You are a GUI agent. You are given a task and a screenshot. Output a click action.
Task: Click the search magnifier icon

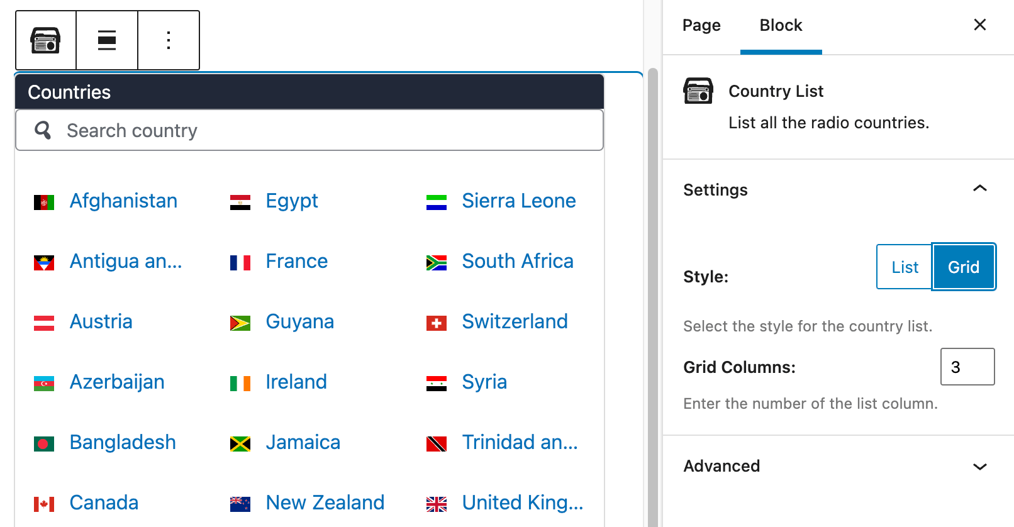[43, 130]
